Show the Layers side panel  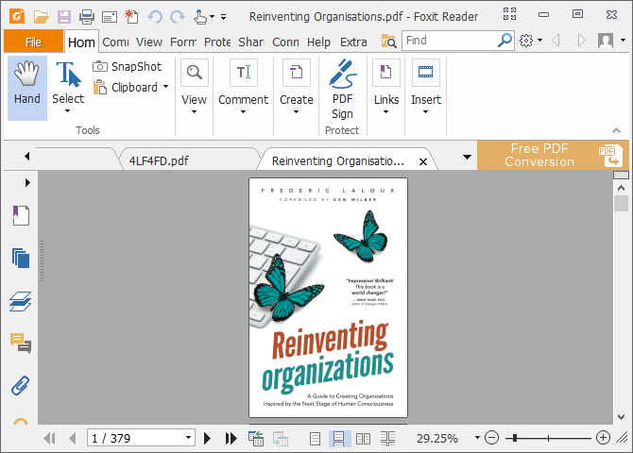click(x=21, y=301)
